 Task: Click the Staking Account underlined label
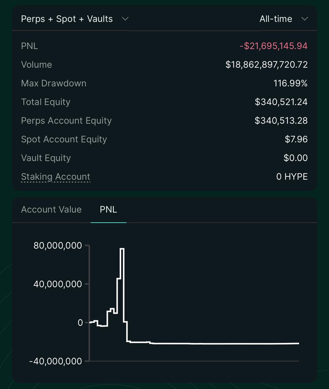click(56, 176)
